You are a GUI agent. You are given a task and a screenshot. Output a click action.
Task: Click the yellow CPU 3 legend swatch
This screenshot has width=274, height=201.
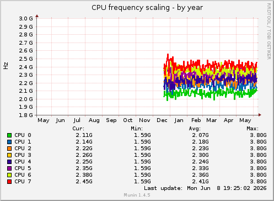click(9, 155)
